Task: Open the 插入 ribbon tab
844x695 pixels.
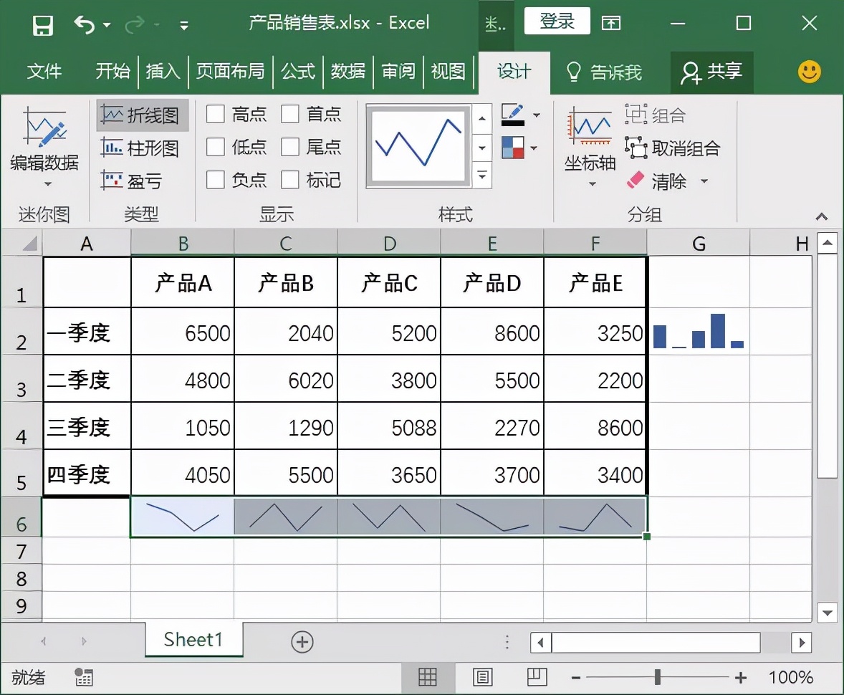Action: click(x=163, y=72)
